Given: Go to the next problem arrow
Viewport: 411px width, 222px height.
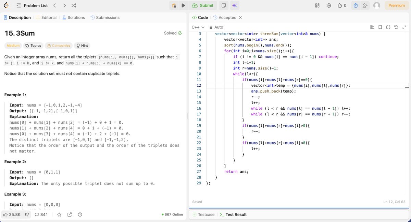Looking at the screenshot, I should [x=64, y=5].
